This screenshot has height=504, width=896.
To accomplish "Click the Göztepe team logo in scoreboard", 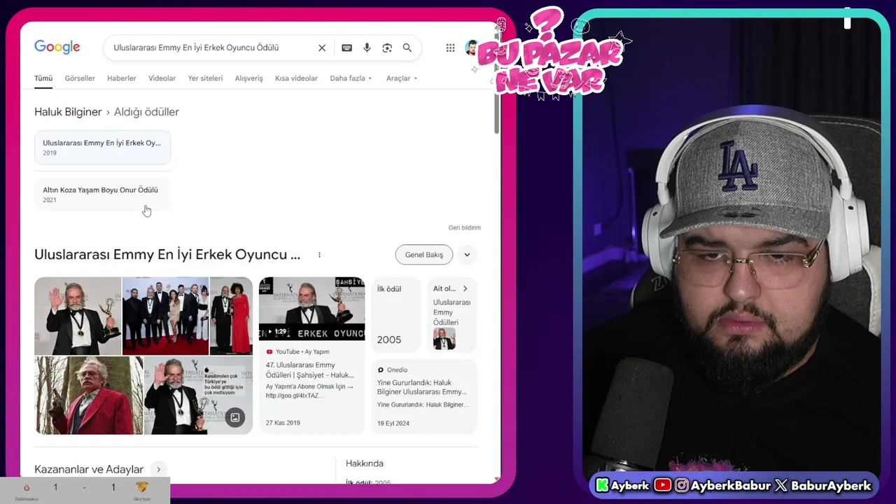I will pyautogui.click(x=142, y=488).
